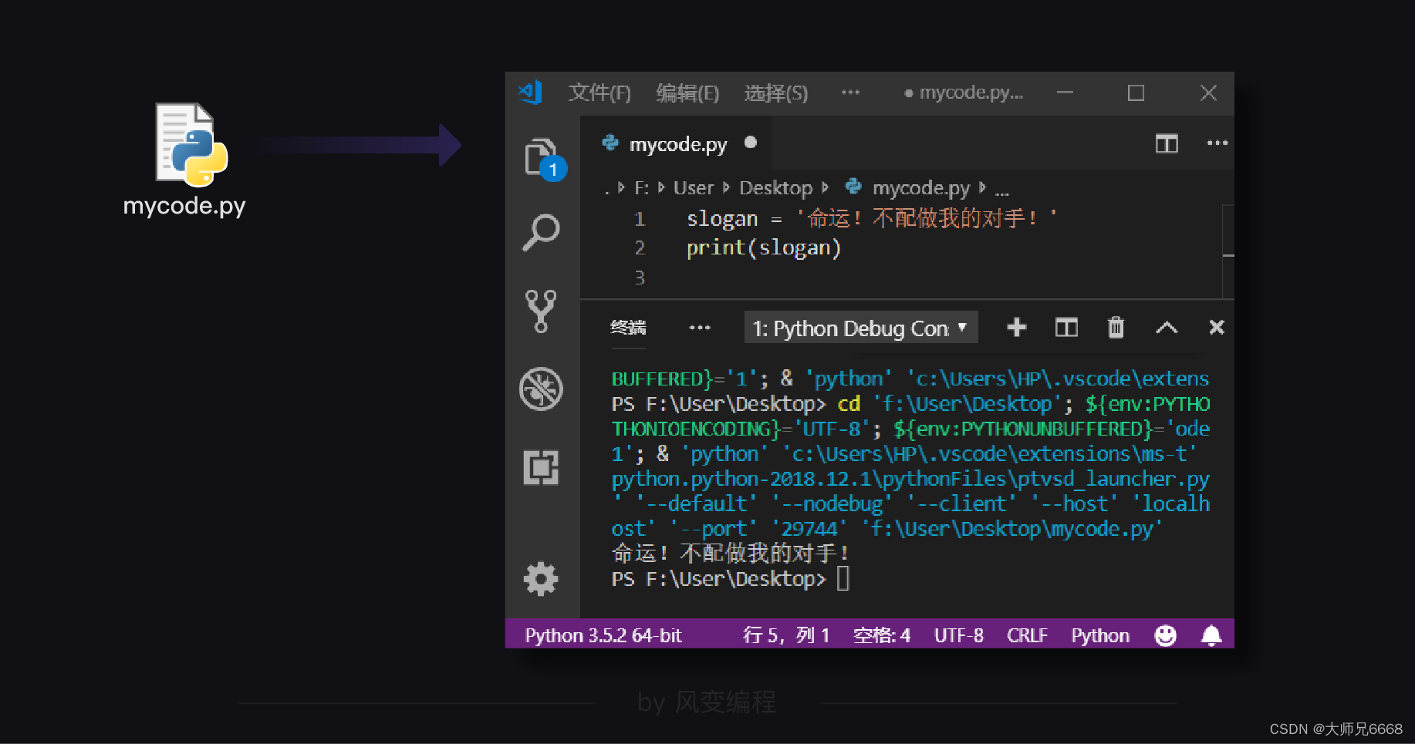Image resolution: width=1415 pixels, height=744 pixels.
Task: Open the 编辑(E) menu
Action: click(x=687, y=93)
